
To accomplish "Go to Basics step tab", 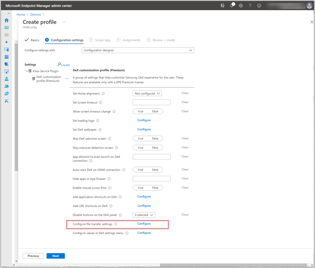I will pyautogui.click(x=32, y=40).
